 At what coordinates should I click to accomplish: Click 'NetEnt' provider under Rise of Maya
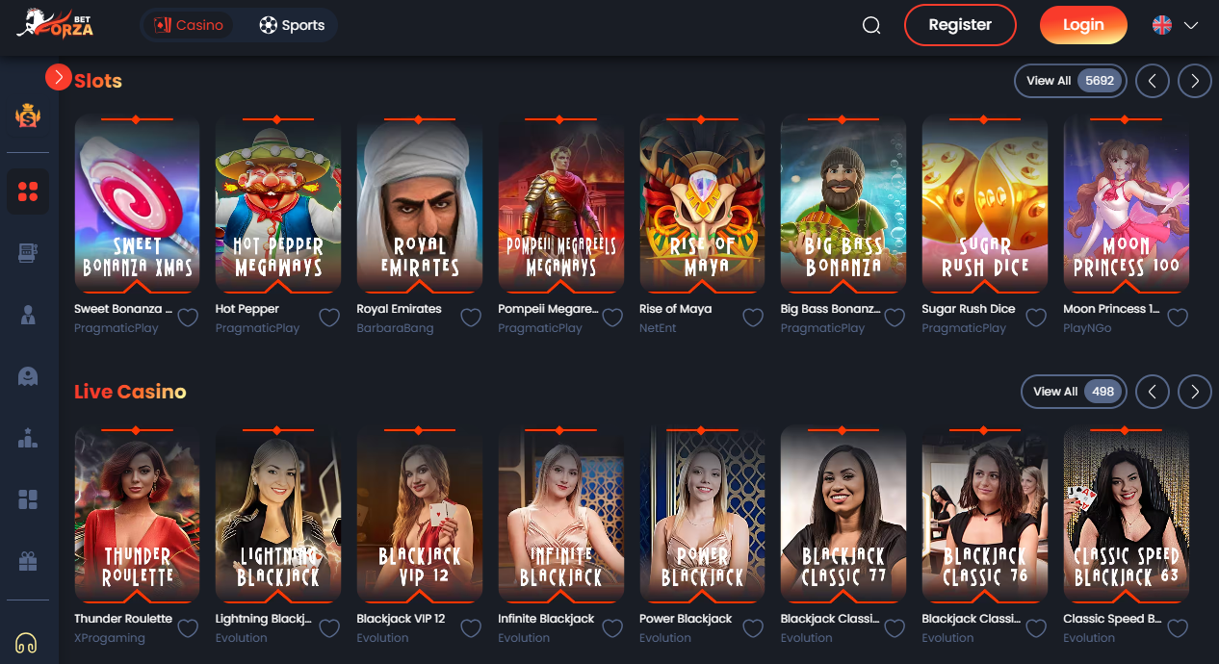pyautogui.click(x=658, y=328)
